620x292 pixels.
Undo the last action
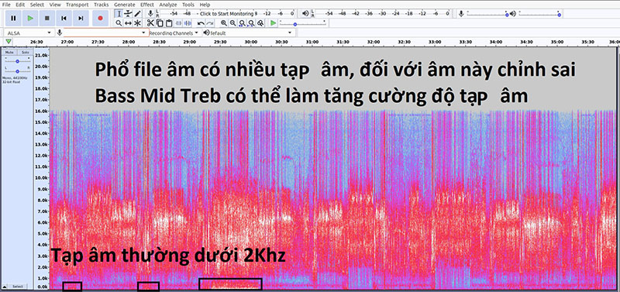tap(201, 23)
